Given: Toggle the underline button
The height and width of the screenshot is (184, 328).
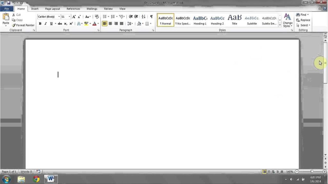Looking at the screenshot, I should [51, 23].
